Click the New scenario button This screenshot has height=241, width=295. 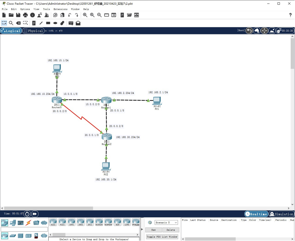[153, 230]
